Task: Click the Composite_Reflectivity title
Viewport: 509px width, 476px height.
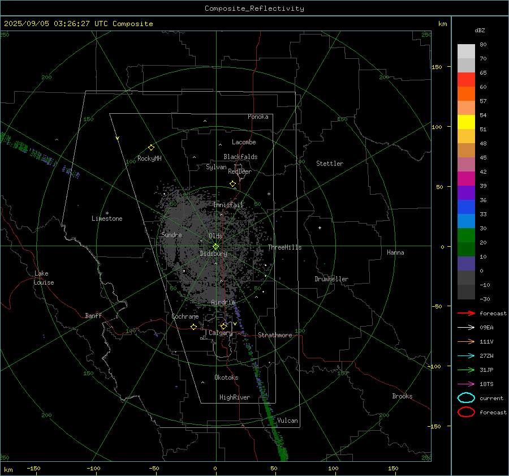Action: pyautogui.click(x=255, y=8)
